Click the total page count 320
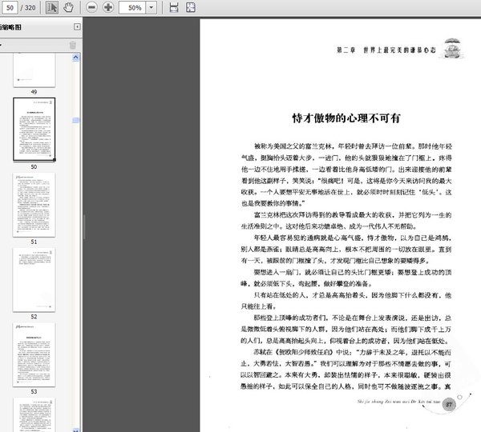This screenshot has width=481, height=432. pyautogui.click(x=30, y=8)
